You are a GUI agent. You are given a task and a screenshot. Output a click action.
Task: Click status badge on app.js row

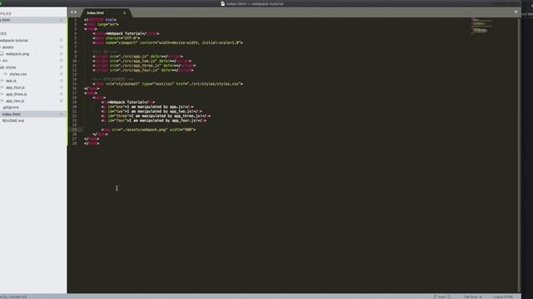[x=61, y=81]
